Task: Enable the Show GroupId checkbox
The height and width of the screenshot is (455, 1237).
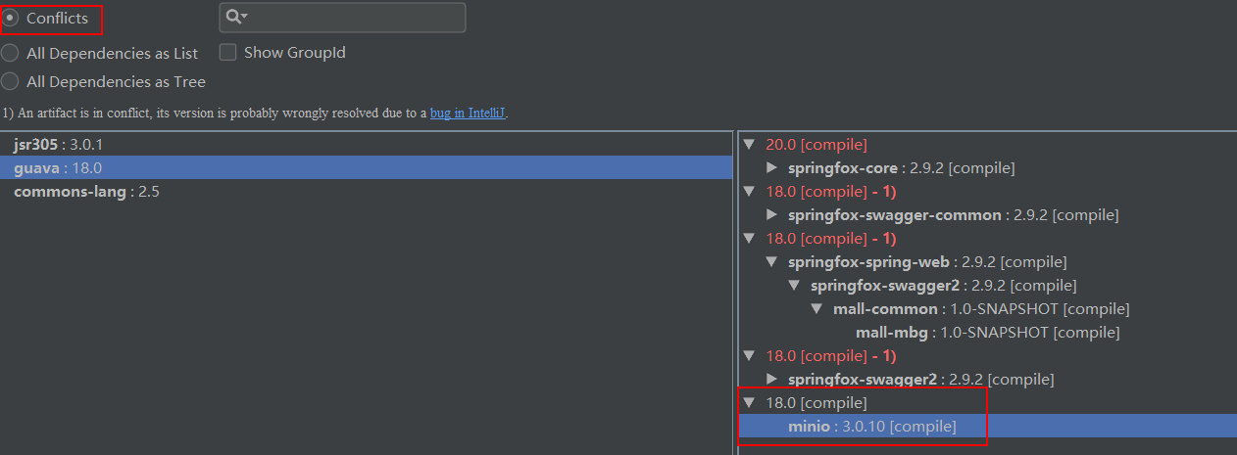Action: pyautogui.click(x=228, y=53)
